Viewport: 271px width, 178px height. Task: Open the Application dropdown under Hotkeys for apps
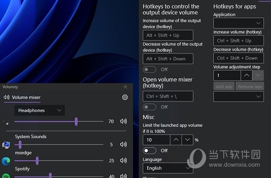pyautogui.click(x=238, y=23)
